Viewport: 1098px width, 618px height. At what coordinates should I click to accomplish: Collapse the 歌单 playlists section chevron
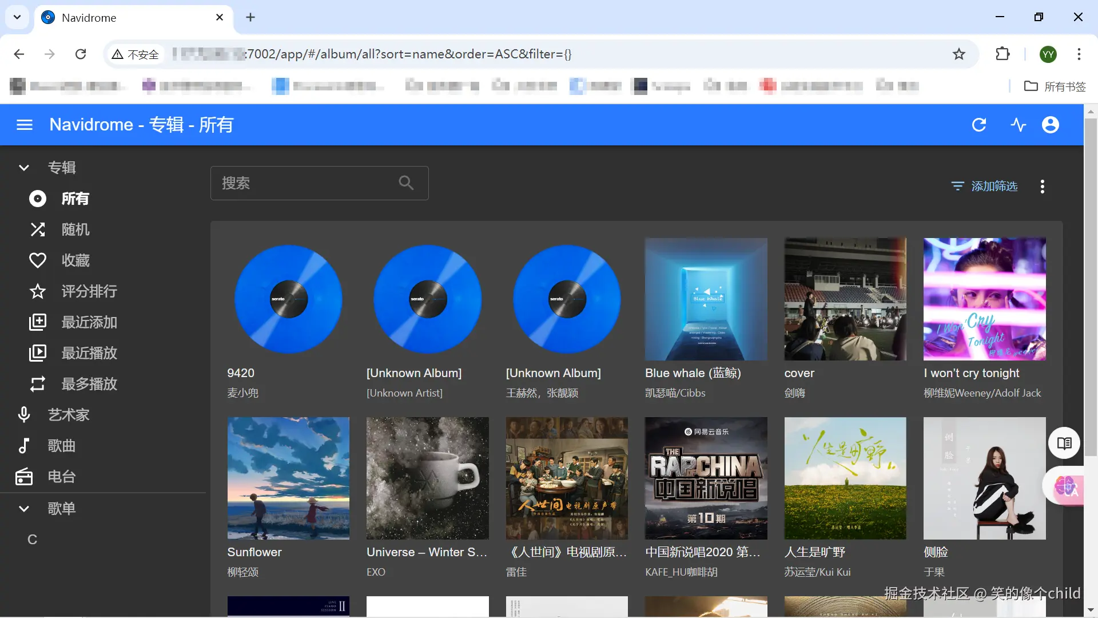click(24, 509)
